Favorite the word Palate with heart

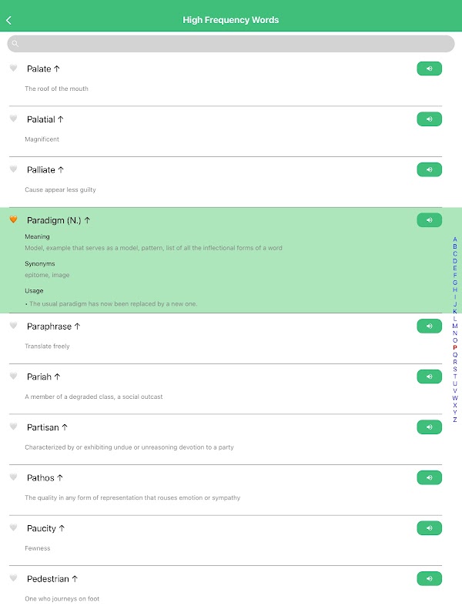click(x=13, y=69)
